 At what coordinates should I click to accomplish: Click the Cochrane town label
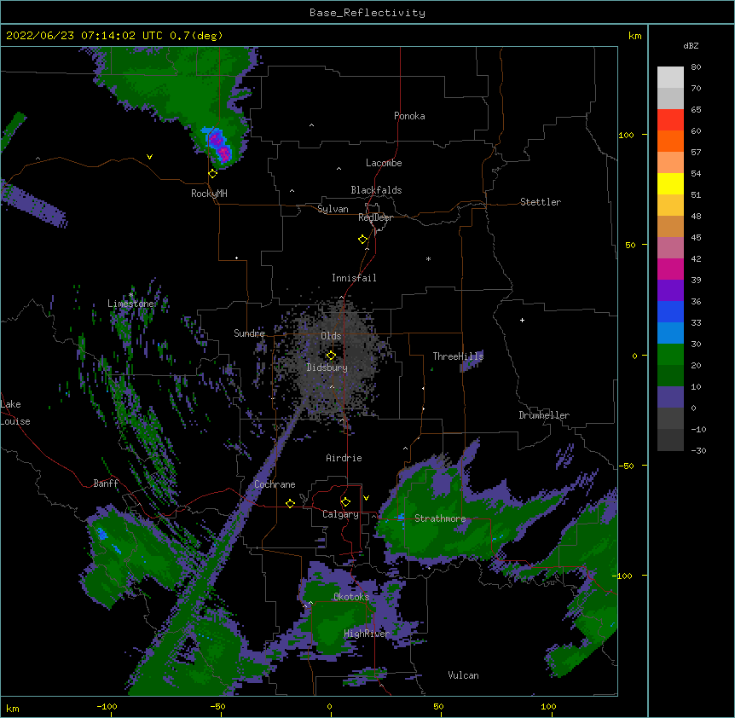pos(275,484)
